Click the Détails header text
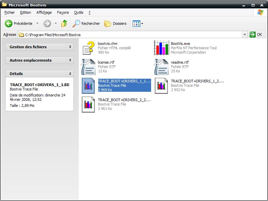The width and height of the screenshot is (268, 201). coord(16,74)
